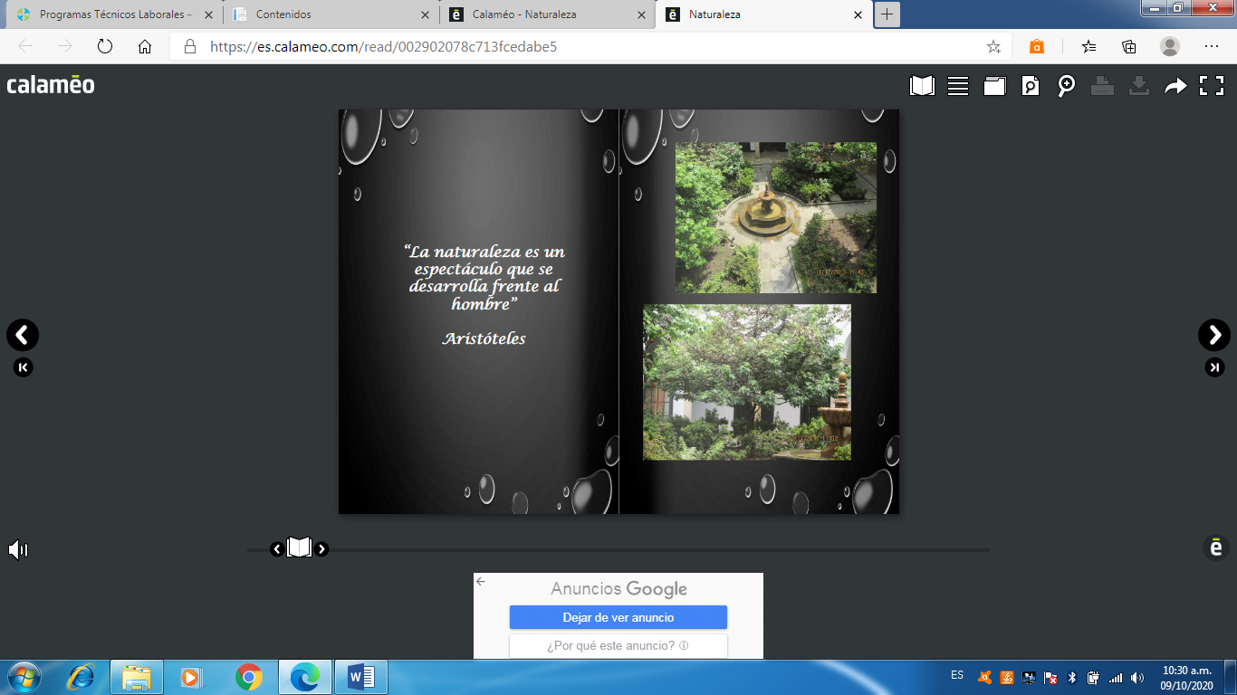Open Word from the Windows taskbar
This screenshot has width=1237, height=695.
[x=360, y=677]
